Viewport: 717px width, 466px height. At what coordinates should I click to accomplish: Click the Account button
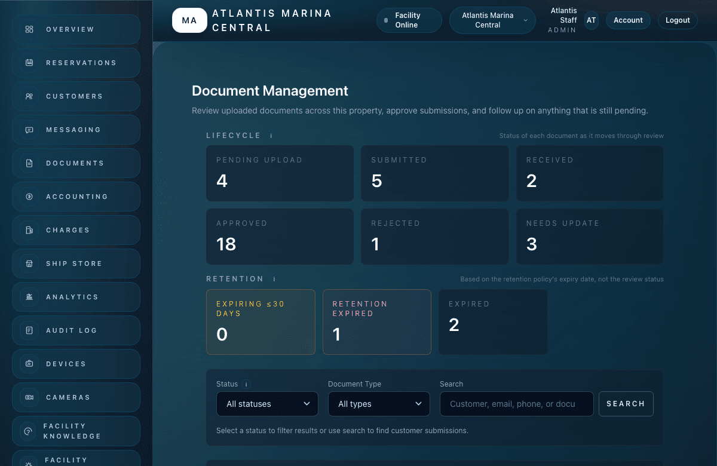(x=628, y=20)
